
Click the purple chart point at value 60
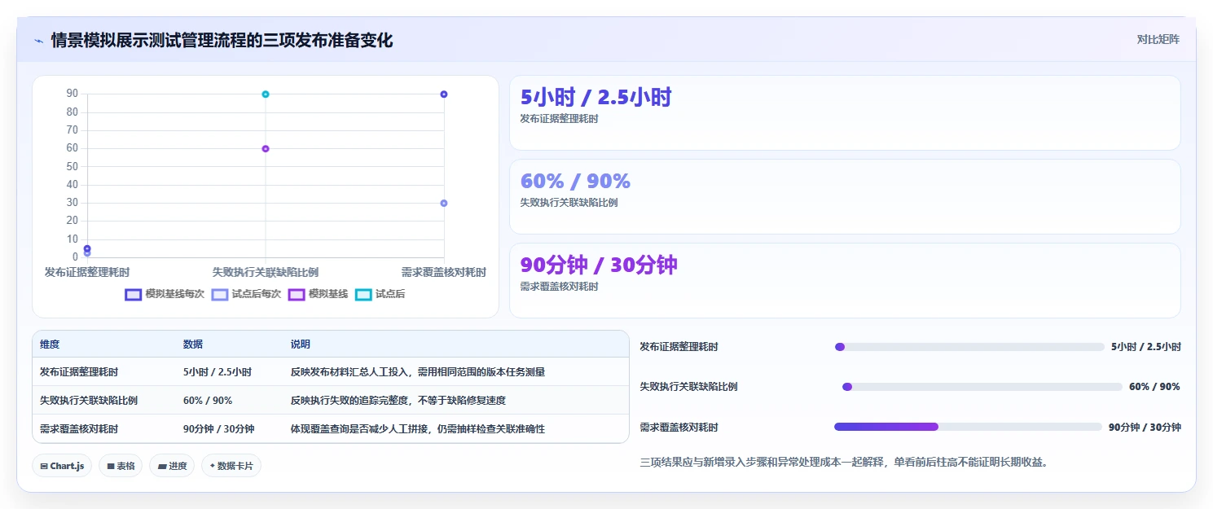[x=266, y=148]
